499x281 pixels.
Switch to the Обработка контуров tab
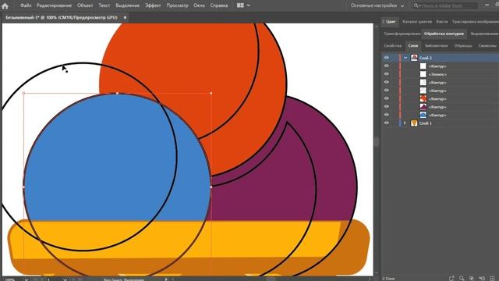tap(444, 34)
